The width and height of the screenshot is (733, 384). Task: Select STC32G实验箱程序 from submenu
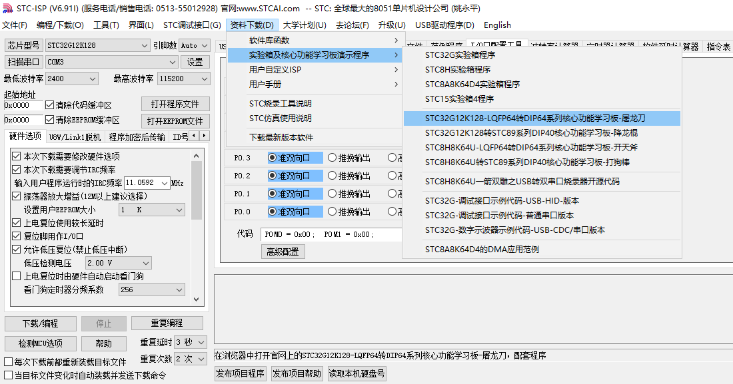[x=542, y=55]
